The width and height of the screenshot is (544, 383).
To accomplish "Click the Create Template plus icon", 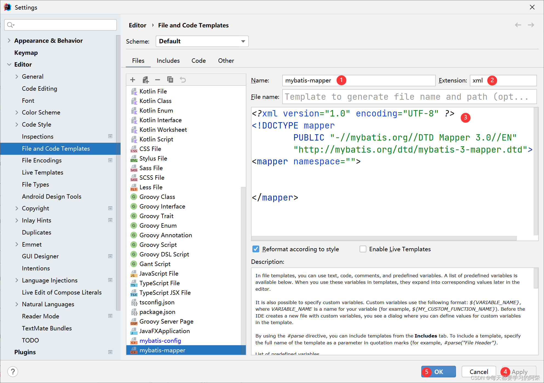I will [x=133, y=80].
